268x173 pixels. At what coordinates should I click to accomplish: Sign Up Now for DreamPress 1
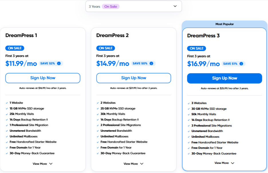[x=43, y=78]
